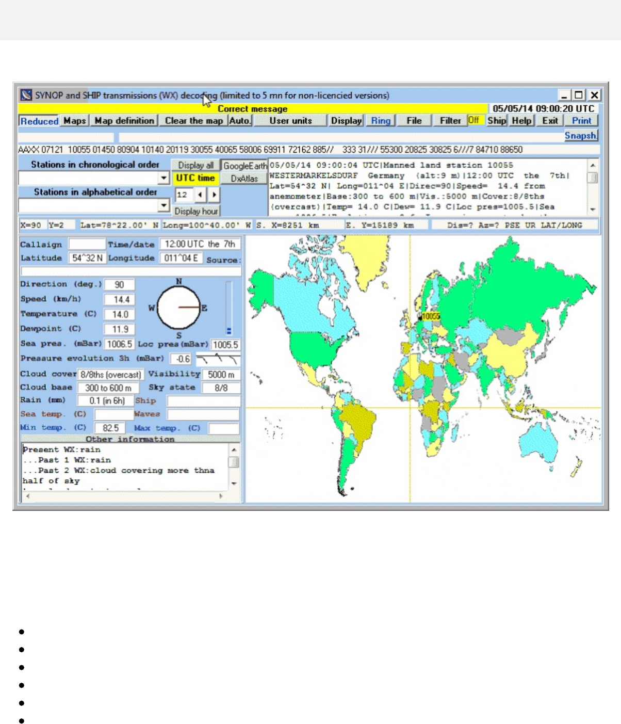Viewport: 621px width, 724px height.
Task: Click the Exit button
Action: coord(550,121)
